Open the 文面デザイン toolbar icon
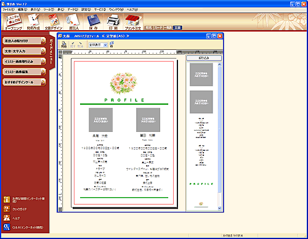The height and width of the screenshot is (239, 308). 54,22
